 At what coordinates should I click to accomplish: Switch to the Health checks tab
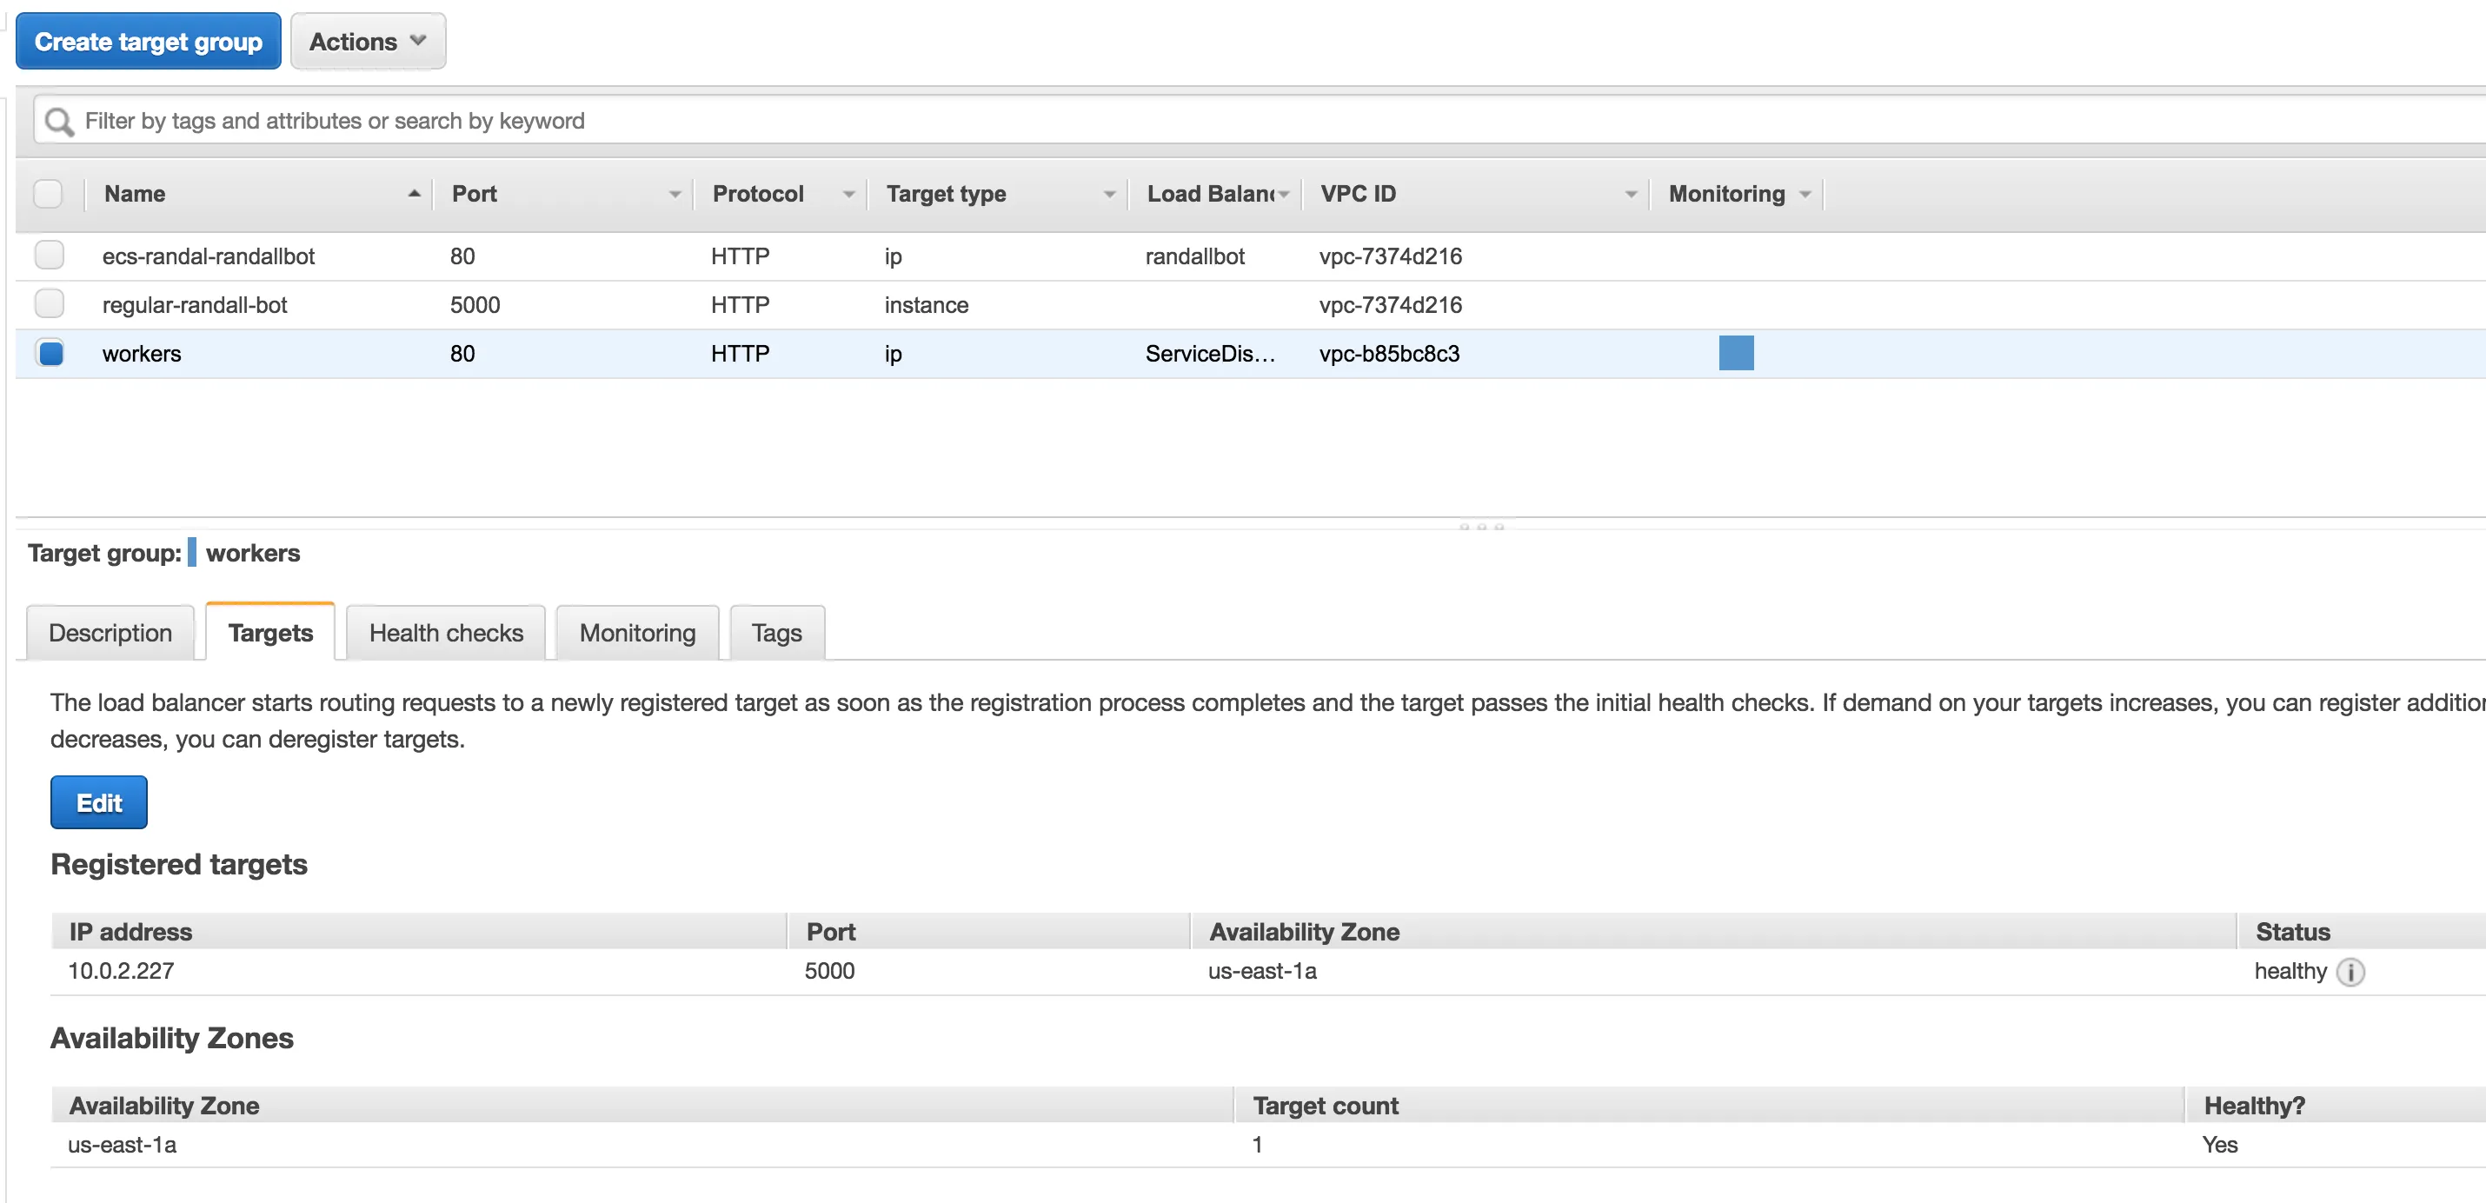coord(446,633)
